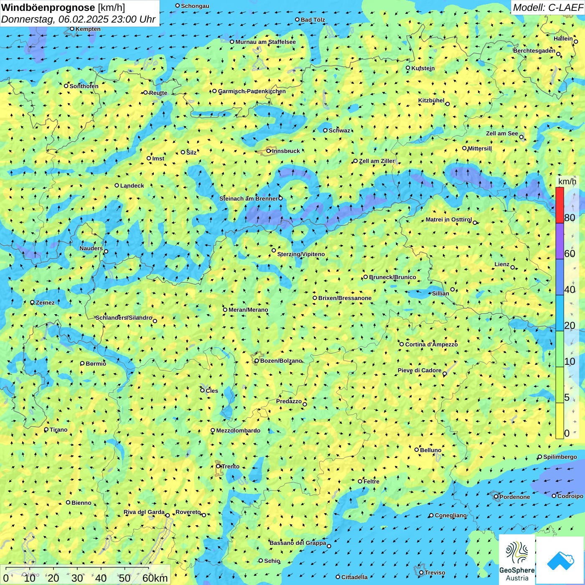Click the 60km scale bar label
Screen dimensions: 585x585
[155, 578]
